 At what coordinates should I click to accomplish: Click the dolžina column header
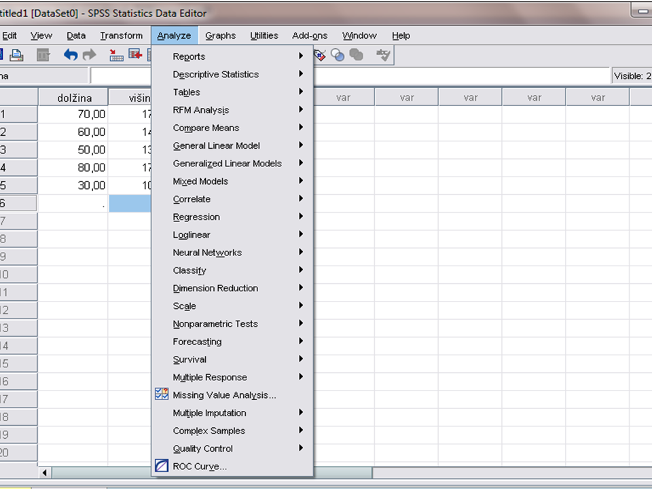click(x=73, y=98)
